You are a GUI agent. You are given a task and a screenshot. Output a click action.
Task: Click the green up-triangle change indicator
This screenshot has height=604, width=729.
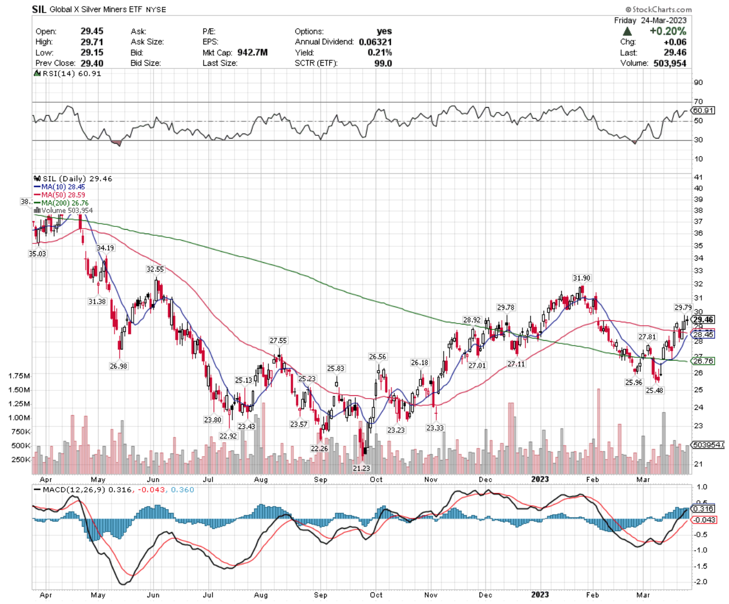627,31
